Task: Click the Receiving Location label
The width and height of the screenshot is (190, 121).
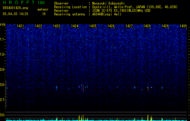Action: [x=70, y=7]
